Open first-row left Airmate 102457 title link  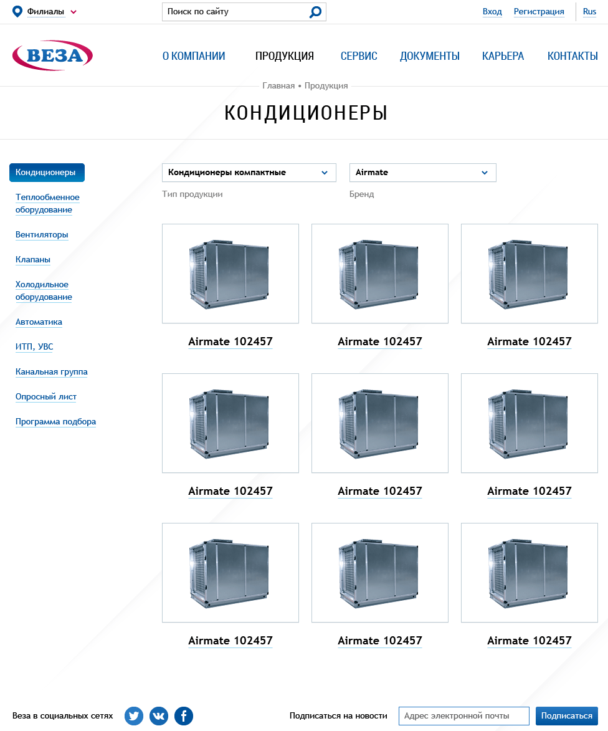tap(230, 342)
